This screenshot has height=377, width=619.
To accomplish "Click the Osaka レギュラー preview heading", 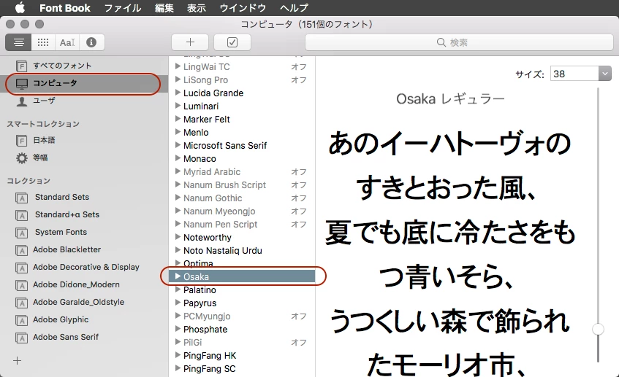I will pos(450,99).
